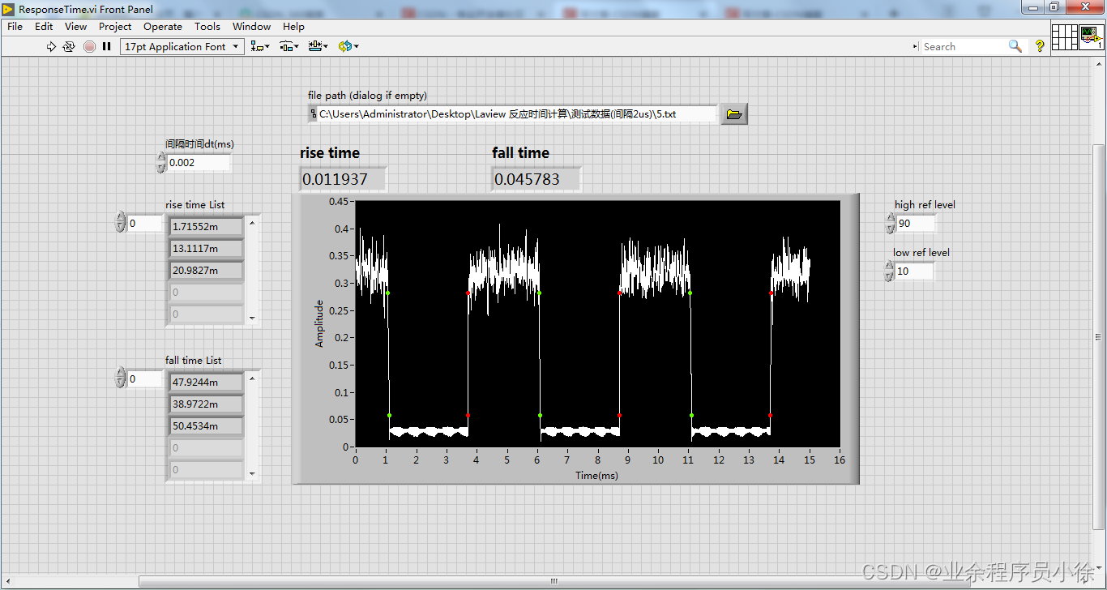Click the connector pane grid icon

tap(1064, 37)
